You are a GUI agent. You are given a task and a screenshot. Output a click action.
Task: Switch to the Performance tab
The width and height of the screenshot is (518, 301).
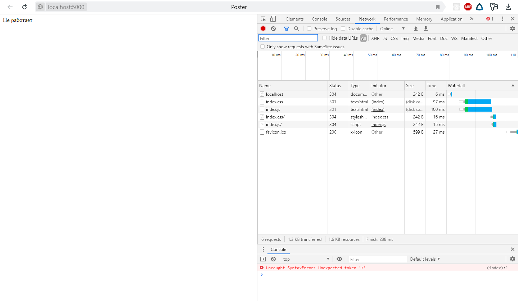(396, 19)
